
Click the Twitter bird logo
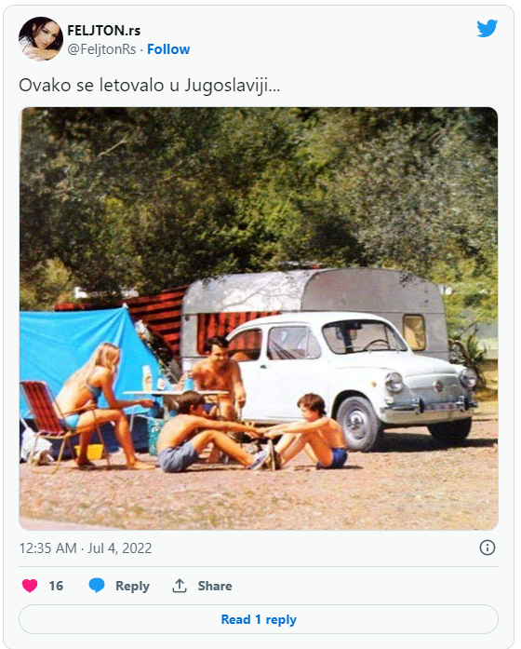[488, 29]
